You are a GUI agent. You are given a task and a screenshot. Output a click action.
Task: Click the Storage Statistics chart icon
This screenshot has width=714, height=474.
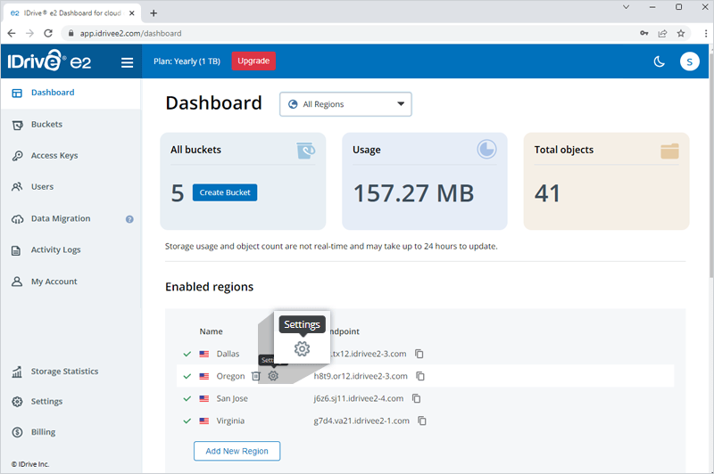[17, 372]
